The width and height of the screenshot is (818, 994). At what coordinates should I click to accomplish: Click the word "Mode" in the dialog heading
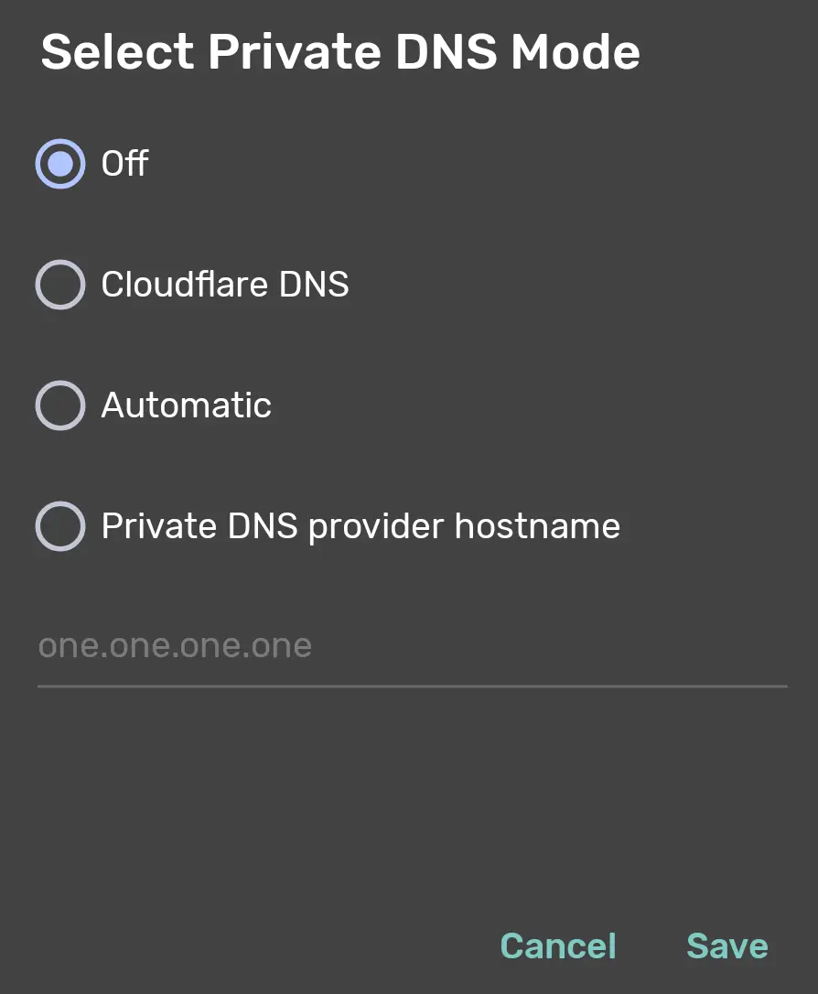tap(576, 52)
